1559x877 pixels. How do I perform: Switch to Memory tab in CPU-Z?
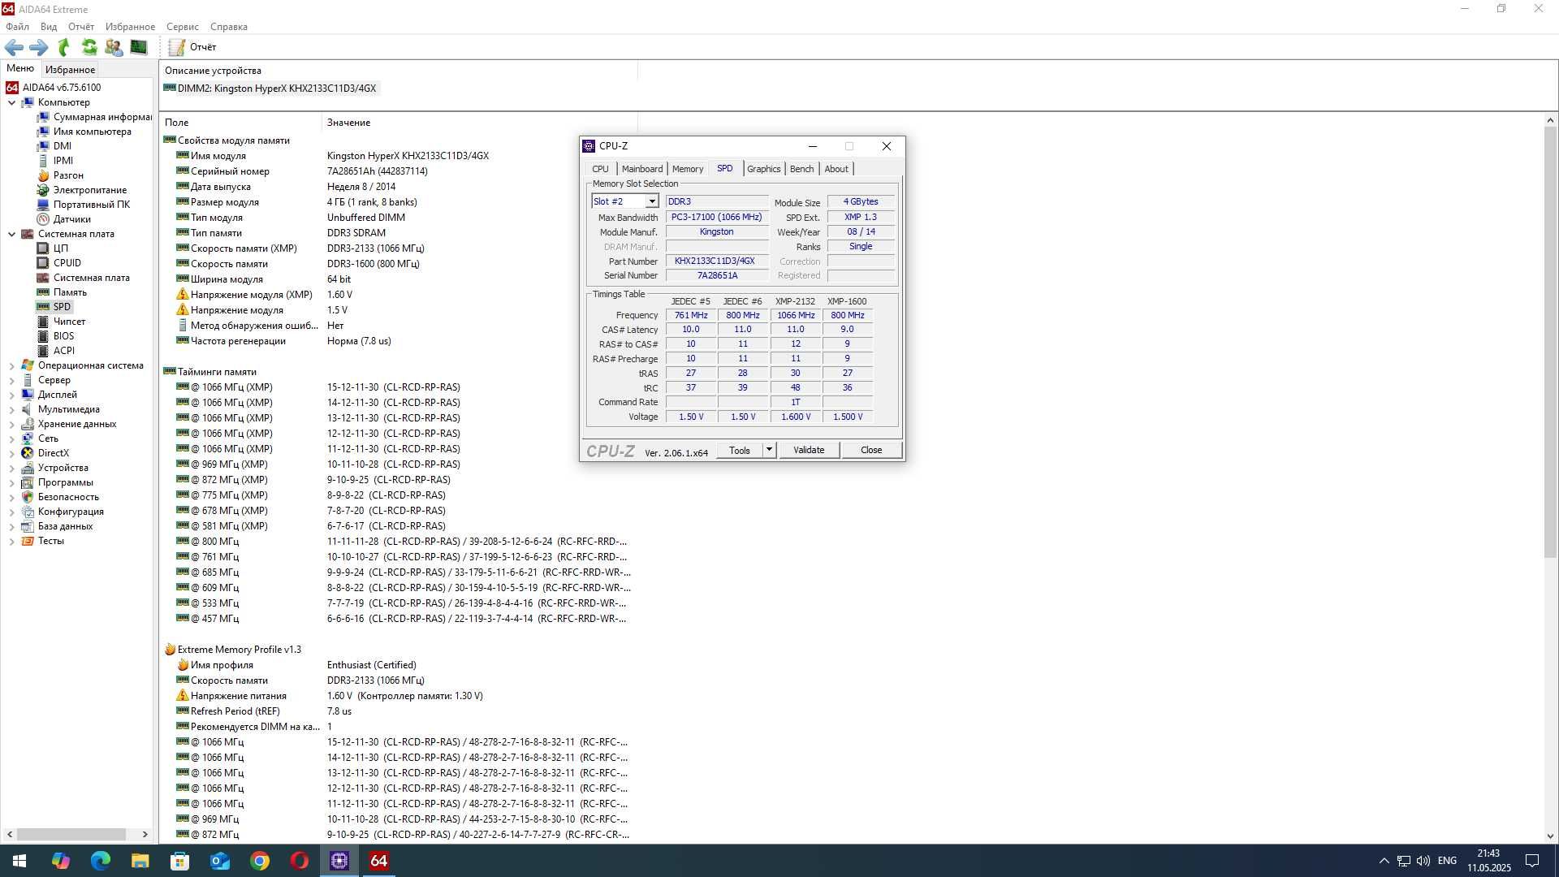(688, 169)
